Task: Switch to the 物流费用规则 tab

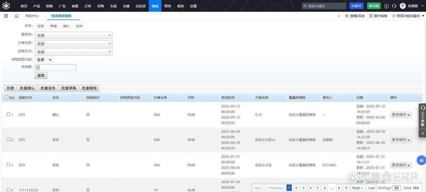Action: [61, 16]
